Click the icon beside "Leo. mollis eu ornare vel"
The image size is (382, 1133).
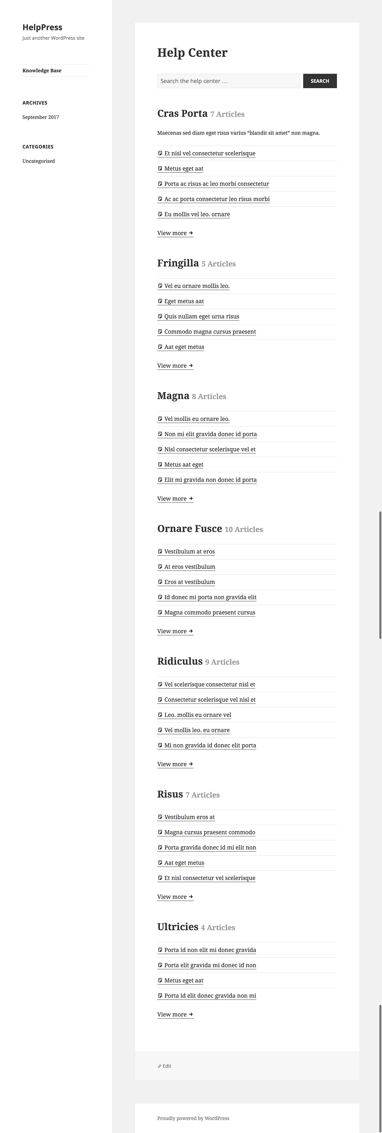pyautogui.click(x=160, y=715)
